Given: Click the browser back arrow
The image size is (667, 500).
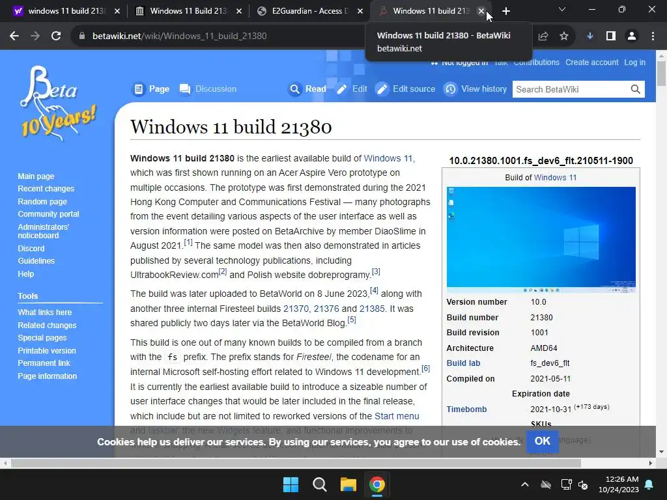Looking at the screenshot, I should pos(14,36).
